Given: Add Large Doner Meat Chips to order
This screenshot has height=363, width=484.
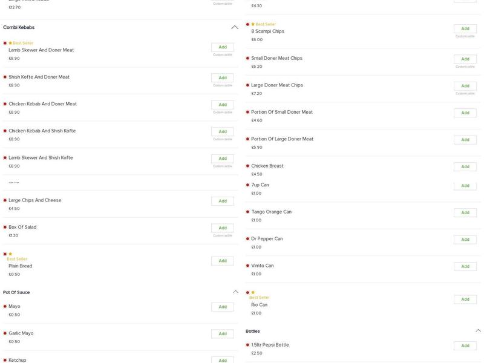Looking at the screenshot, I should 465,86.
